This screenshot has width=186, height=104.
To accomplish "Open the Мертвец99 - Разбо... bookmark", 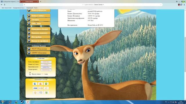I will pos(32,8).
